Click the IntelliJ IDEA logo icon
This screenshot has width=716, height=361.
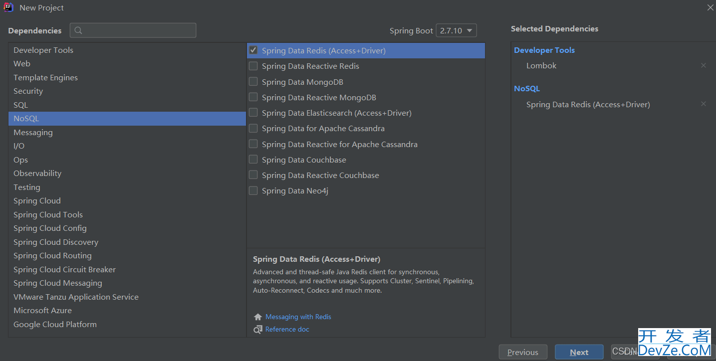pyautogui.click(x=8, y=7)
